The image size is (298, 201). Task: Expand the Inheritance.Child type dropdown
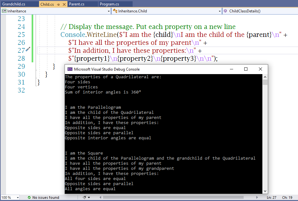point(219,11)
